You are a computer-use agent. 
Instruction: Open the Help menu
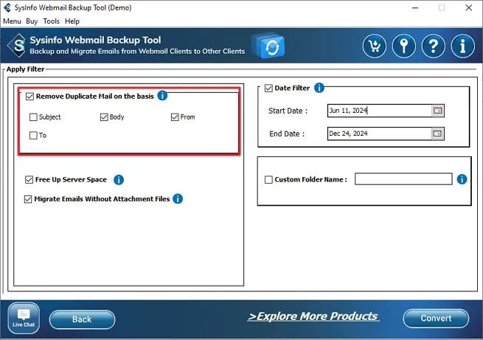click(72, 21)
